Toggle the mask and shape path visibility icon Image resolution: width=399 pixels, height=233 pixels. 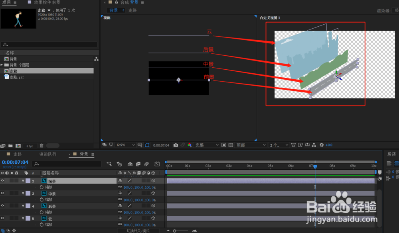[x=147, y=145]
